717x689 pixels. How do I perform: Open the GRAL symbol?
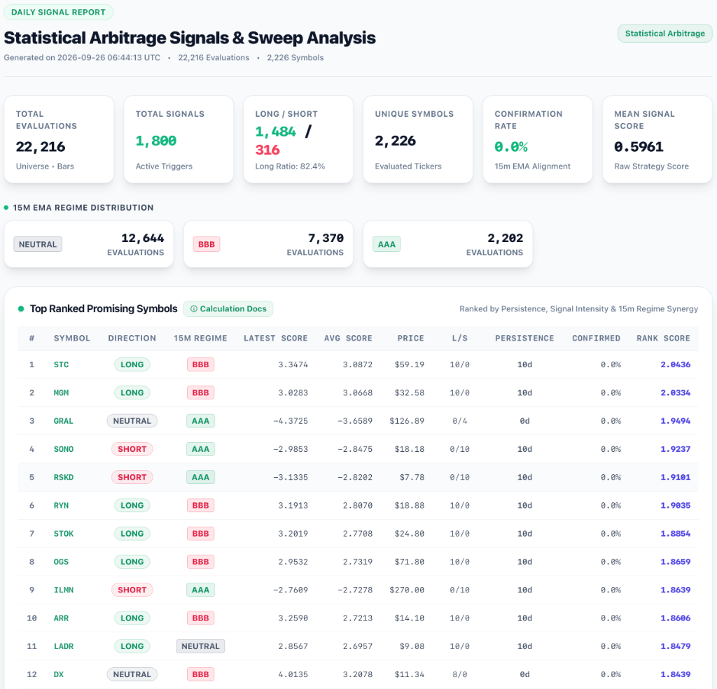point(64,421)
